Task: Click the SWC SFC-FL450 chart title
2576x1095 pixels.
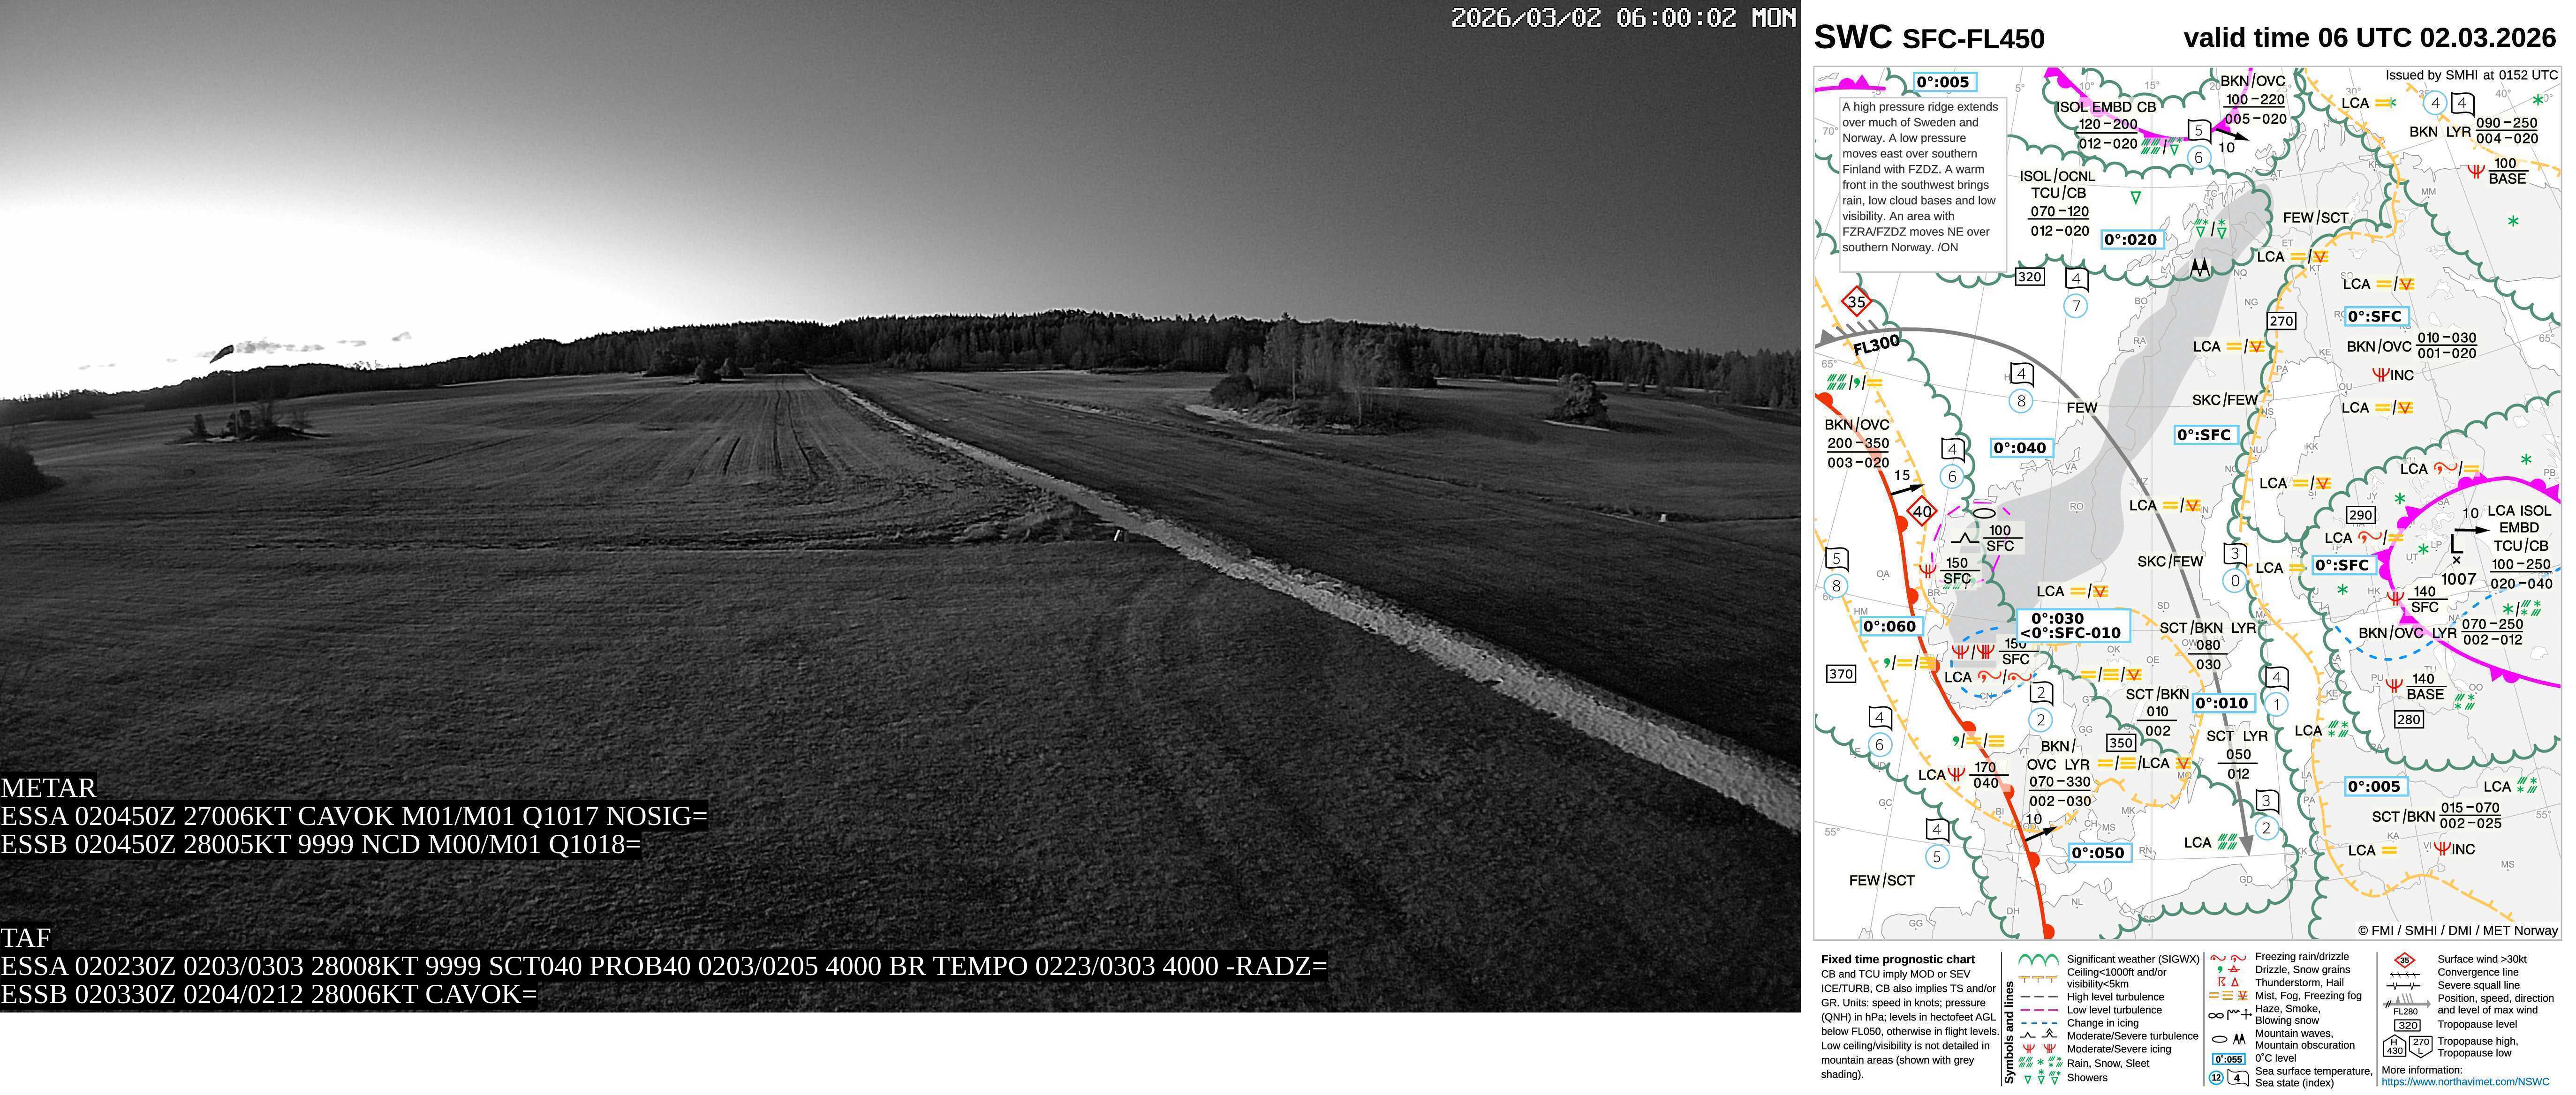Action: pyautogui.click(x=1929, y=38)
